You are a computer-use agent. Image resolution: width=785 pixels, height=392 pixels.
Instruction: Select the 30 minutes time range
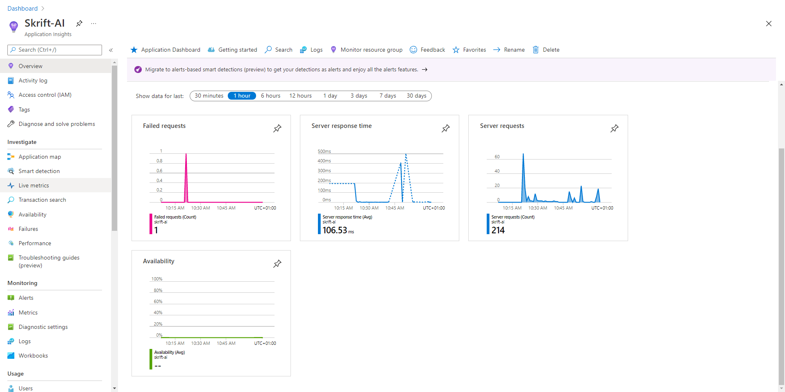click(209, 96)
